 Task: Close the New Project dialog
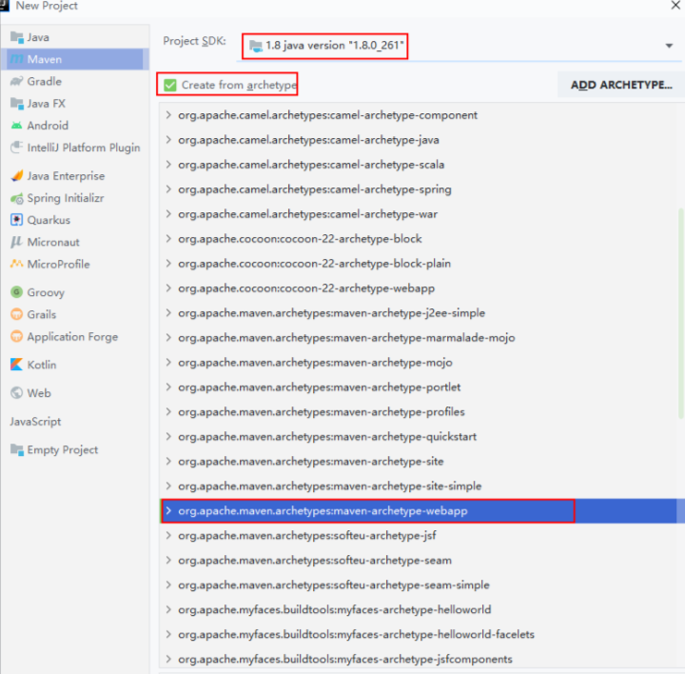coord(675,6)
